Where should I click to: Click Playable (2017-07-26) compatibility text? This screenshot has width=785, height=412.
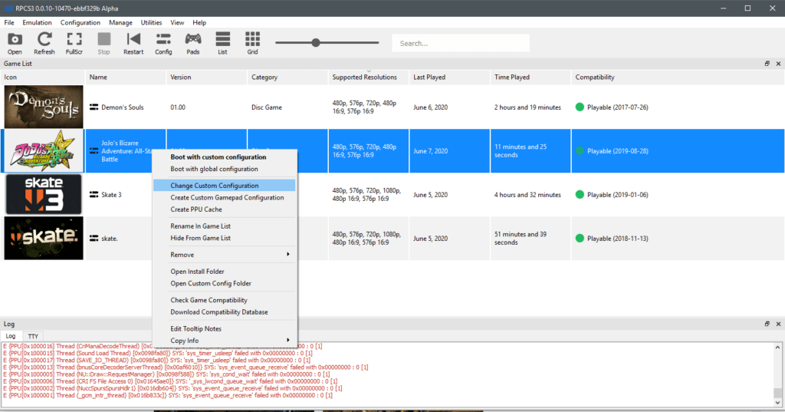[x=617, y=107]
